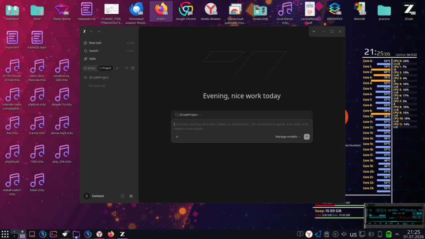Click the calendar/archive icon in sidebar header

pyautogui.click(x=133, y=68)
